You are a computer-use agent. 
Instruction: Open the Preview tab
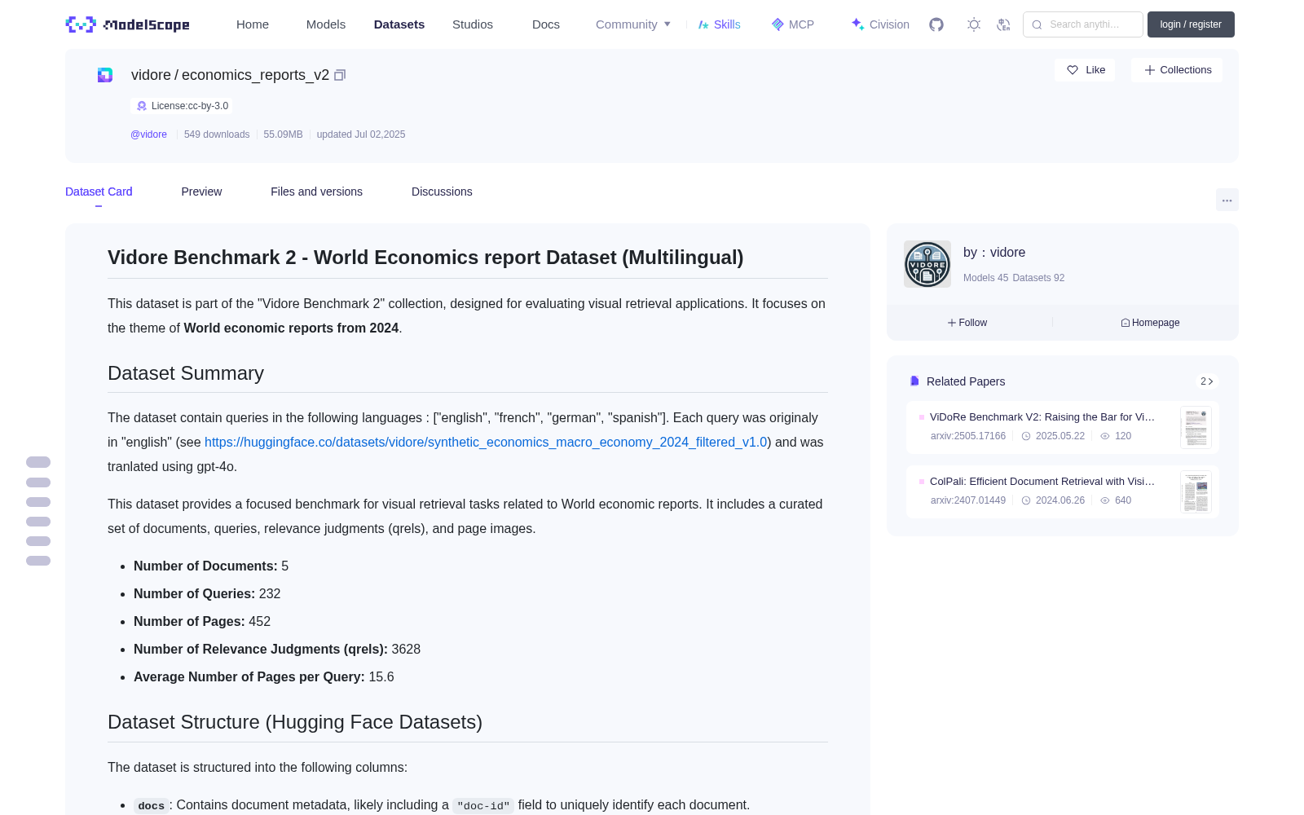201,192
